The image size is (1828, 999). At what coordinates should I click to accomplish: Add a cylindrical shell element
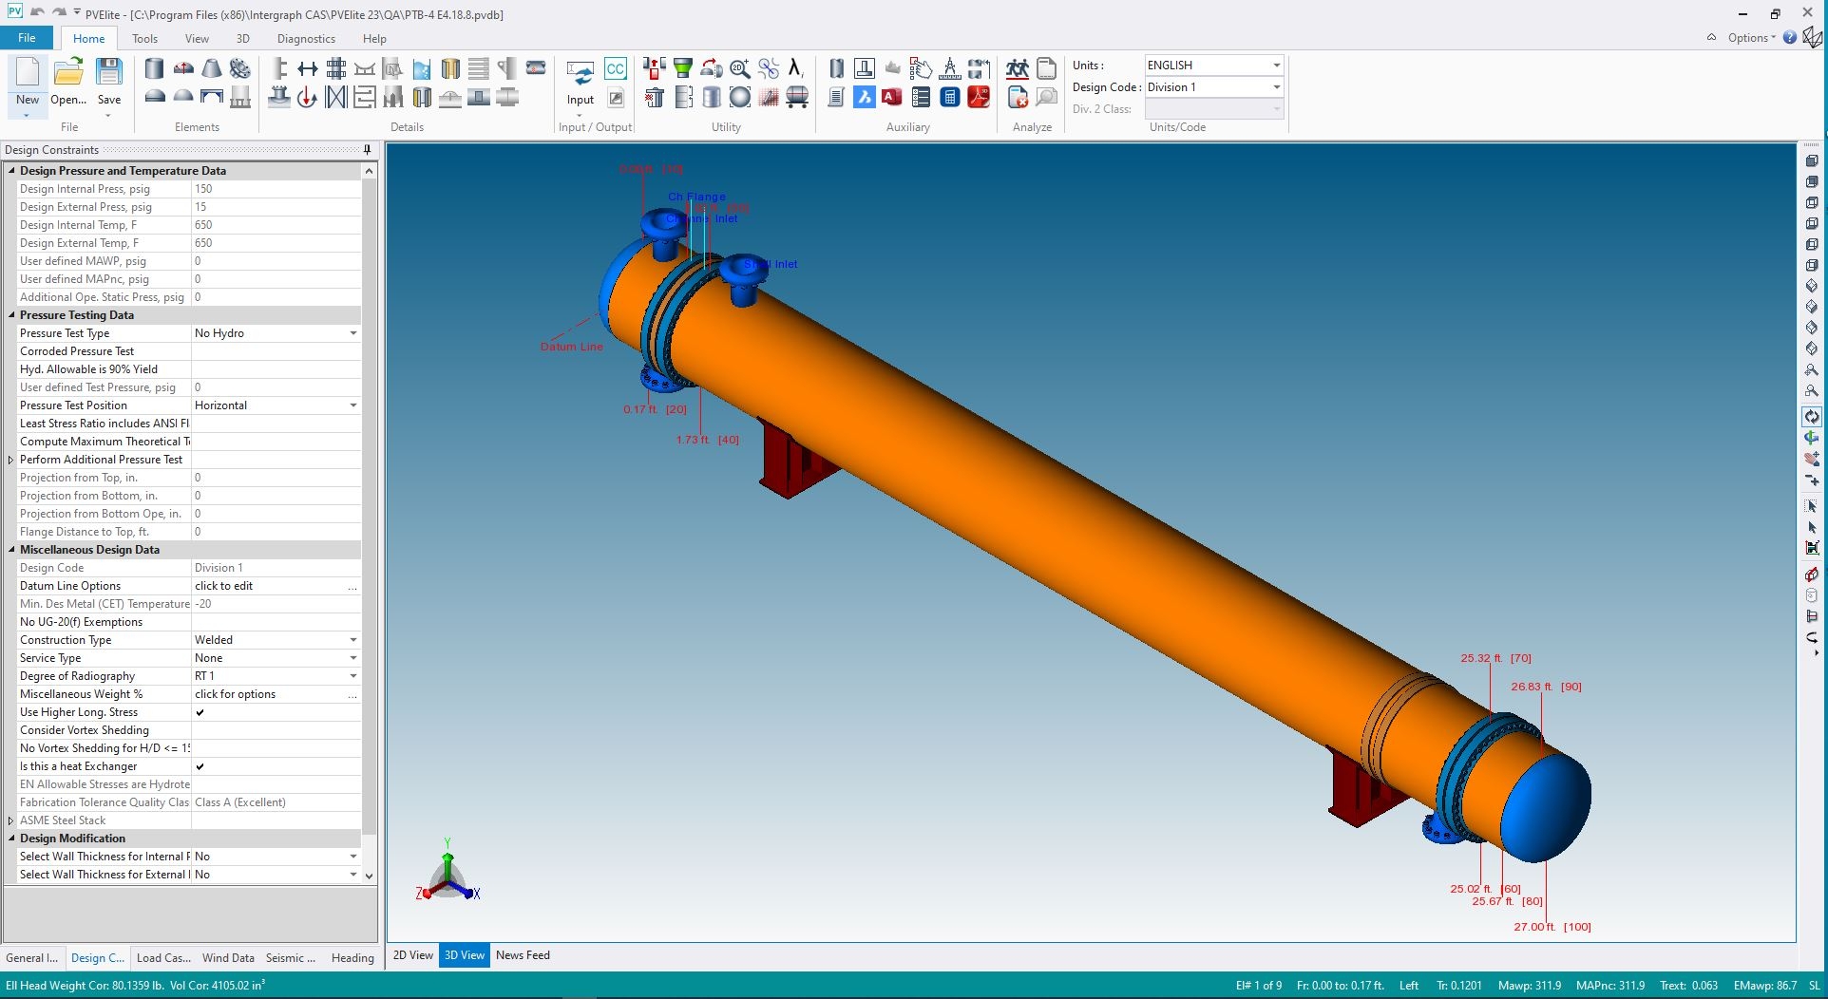pos(154,68)
